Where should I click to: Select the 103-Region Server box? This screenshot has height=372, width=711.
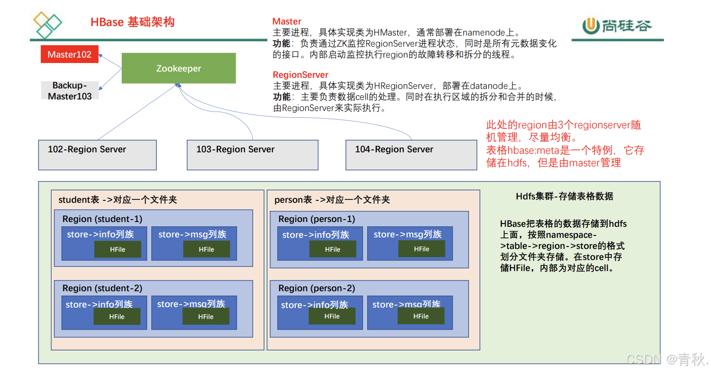pyautogui.click(x=252, y=155)
